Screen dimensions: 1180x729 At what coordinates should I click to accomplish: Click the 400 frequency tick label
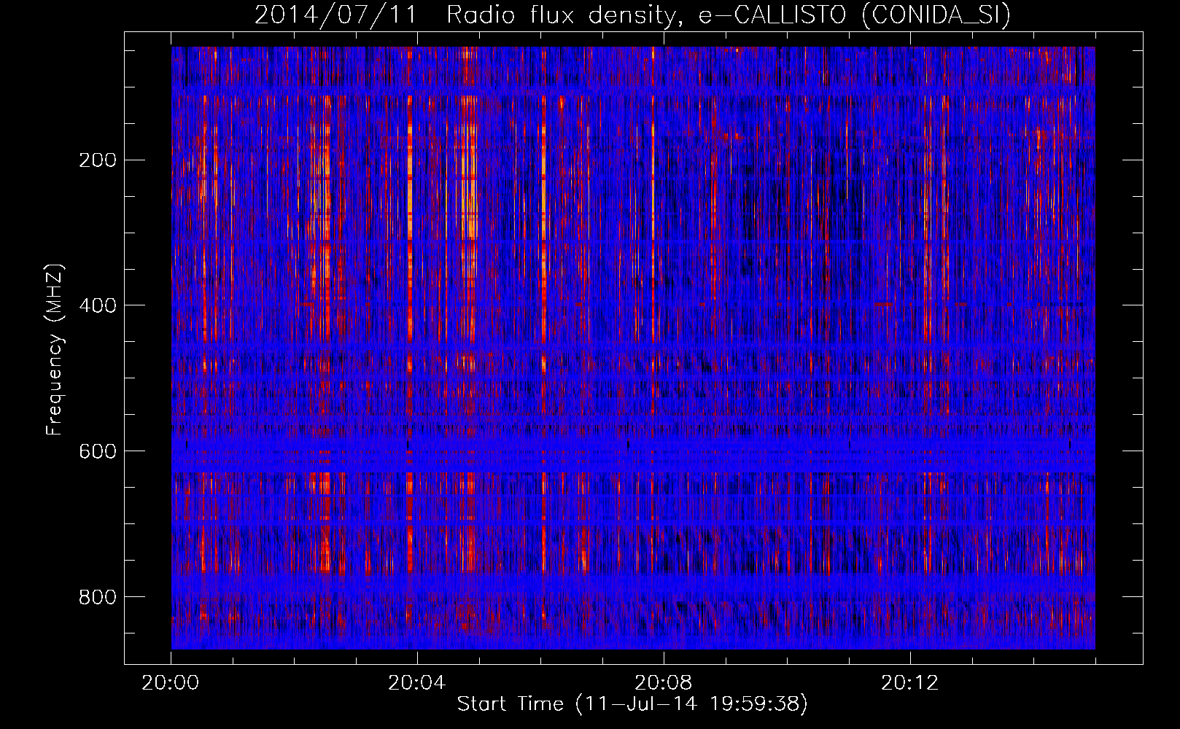tap(97, 305)
